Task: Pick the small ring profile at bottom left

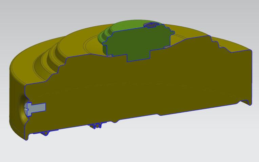Action: pos(46,133)
